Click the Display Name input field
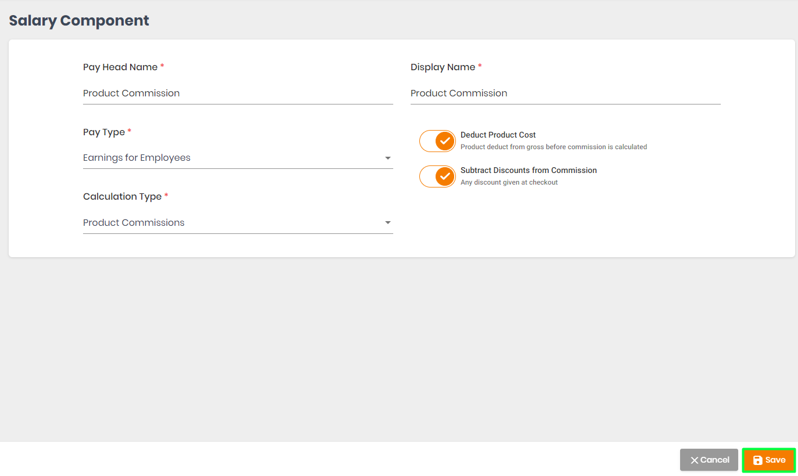798x476 pixels. pyautogui.click(x=566, y=93)
